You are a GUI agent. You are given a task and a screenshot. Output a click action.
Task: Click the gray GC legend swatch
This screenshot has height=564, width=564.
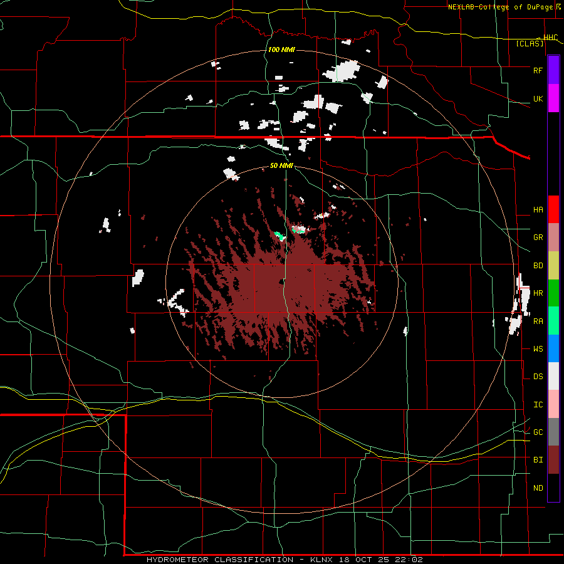[x=553, y=432]
